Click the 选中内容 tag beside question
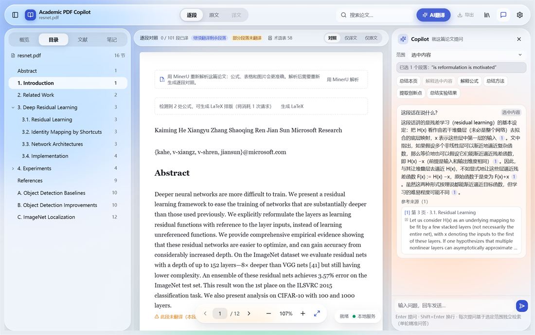Viewport: 535px width, 335px height. [x=511, y=112]
